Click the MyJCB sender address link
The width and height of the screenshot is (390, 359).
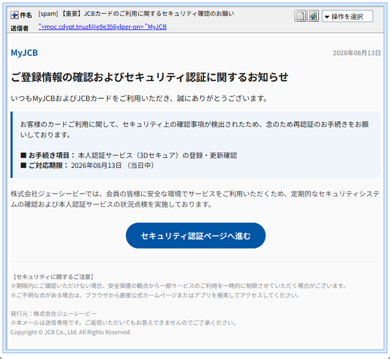point(102,27)
